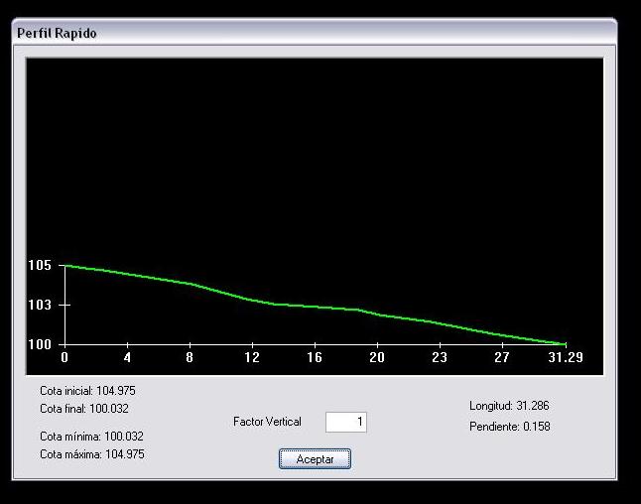Select the 'Pendiente: 0.158' text
Viewport: 641px width, 504px height.
pyautogui.click(x=510, y=427)
